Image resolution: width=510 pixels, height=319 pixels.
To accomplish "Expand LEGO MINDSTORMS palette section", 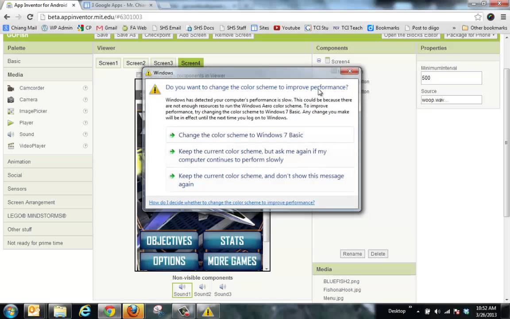I will click(x=48, y=216).
